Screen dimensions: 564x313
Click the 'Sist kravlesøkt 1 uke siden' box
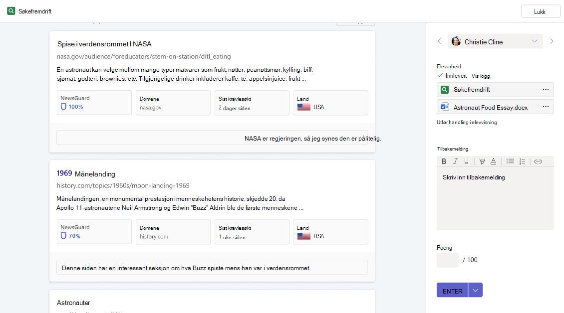252,232
